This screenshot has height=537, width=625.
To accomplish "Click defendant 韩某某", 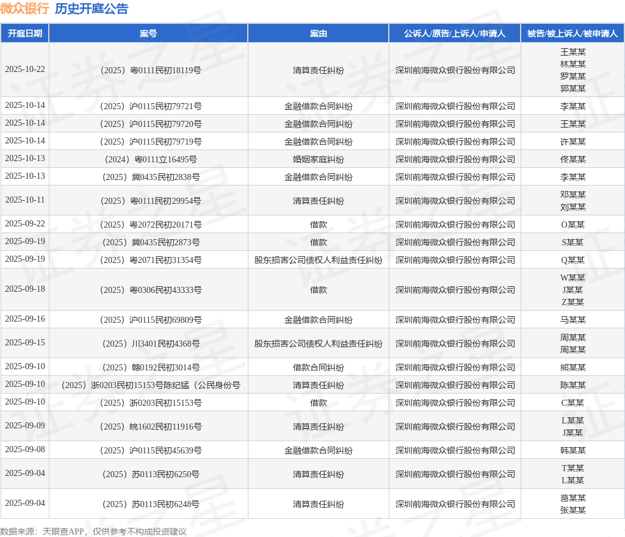I will [573, 450].
